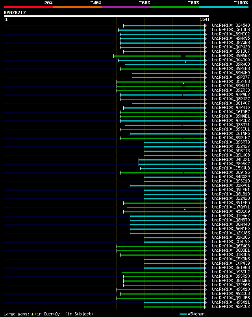Click the BP078717 query label

coord(15,13)
